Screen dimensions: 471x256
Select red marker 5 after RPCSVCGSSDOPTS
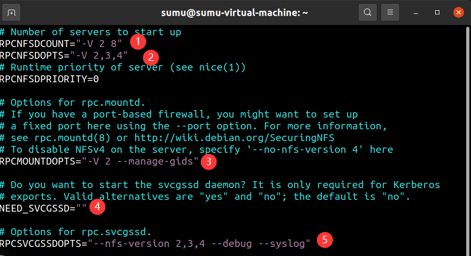click(324, 240)
